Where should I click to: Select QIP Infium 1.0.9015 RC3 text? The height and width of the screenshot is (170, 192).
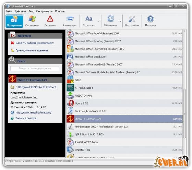[x=89, y=134]
